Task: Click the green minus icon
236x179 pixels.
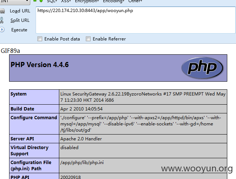Action: pyautogui.click(x=35, y=1)
